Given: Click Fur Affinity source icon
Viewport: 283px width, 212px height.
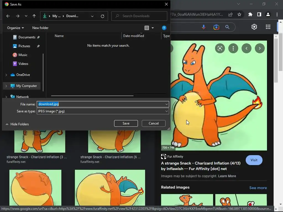Looking at the screenshot, I should pyautogui.click(x=164, y=157).
